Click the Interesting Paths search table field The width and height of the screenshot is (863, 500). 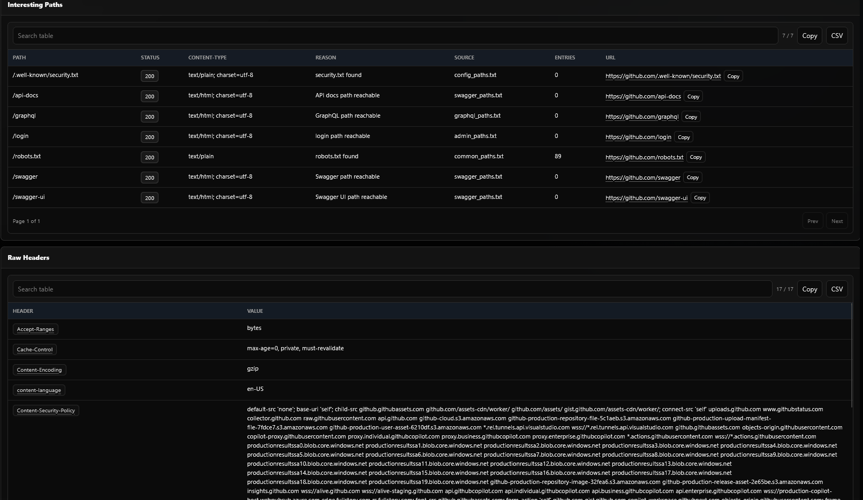coord(395,36)
